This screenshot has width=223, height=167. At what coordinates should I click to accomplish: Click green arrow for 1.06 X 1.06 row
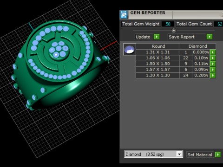pos(213,58)
